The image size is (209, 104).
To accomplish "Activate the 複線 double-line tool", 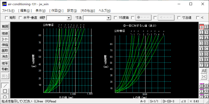I will pyautogui.click(x=5, y=34).
